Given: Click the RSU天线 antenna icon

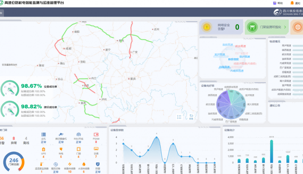Looking at the screenshot, I should [x=78, y=135].
